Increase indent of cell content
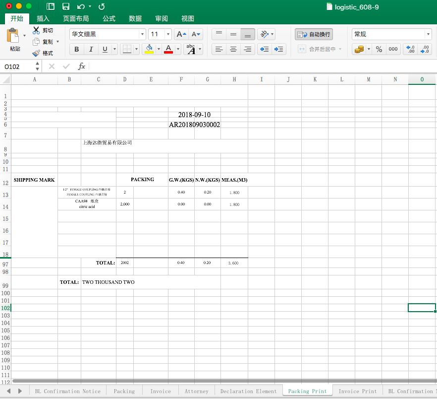 [279, 49]
